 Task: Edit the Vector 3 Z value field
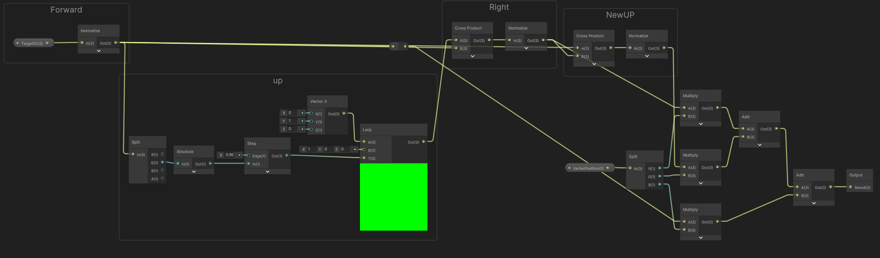[x=292, y=129]
